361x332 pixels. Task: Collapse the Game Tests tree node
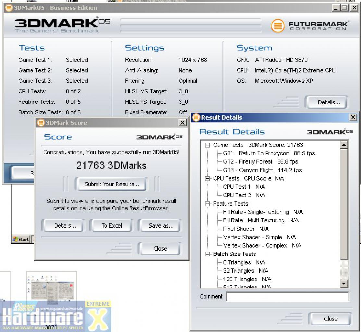pyautogui.click(x=207, y=145)
